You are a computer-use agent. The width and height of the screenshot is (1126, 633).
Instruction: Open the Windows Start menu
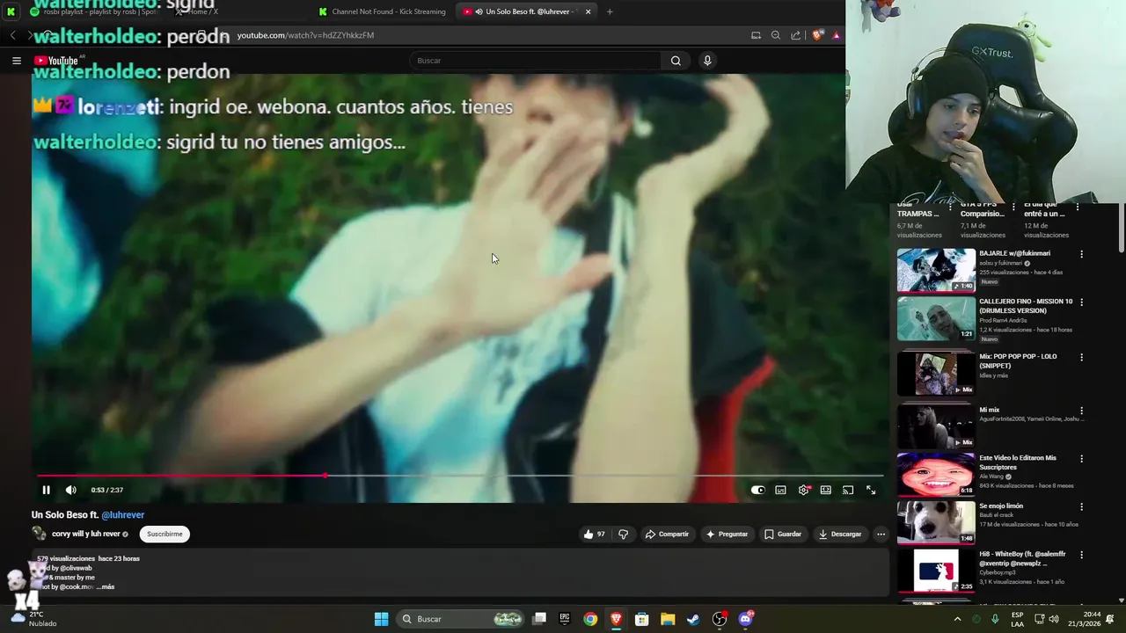pyautogui.click(x=381, y=619)
